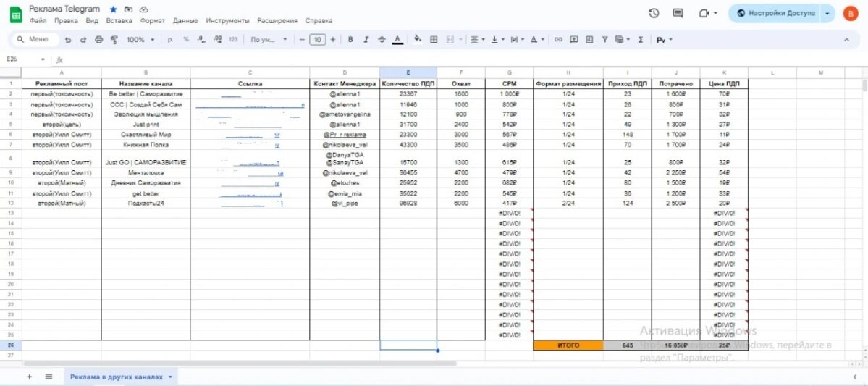Screen dimensions: 868x386
Task: Increase the font size
Action: tap(333, 39)
